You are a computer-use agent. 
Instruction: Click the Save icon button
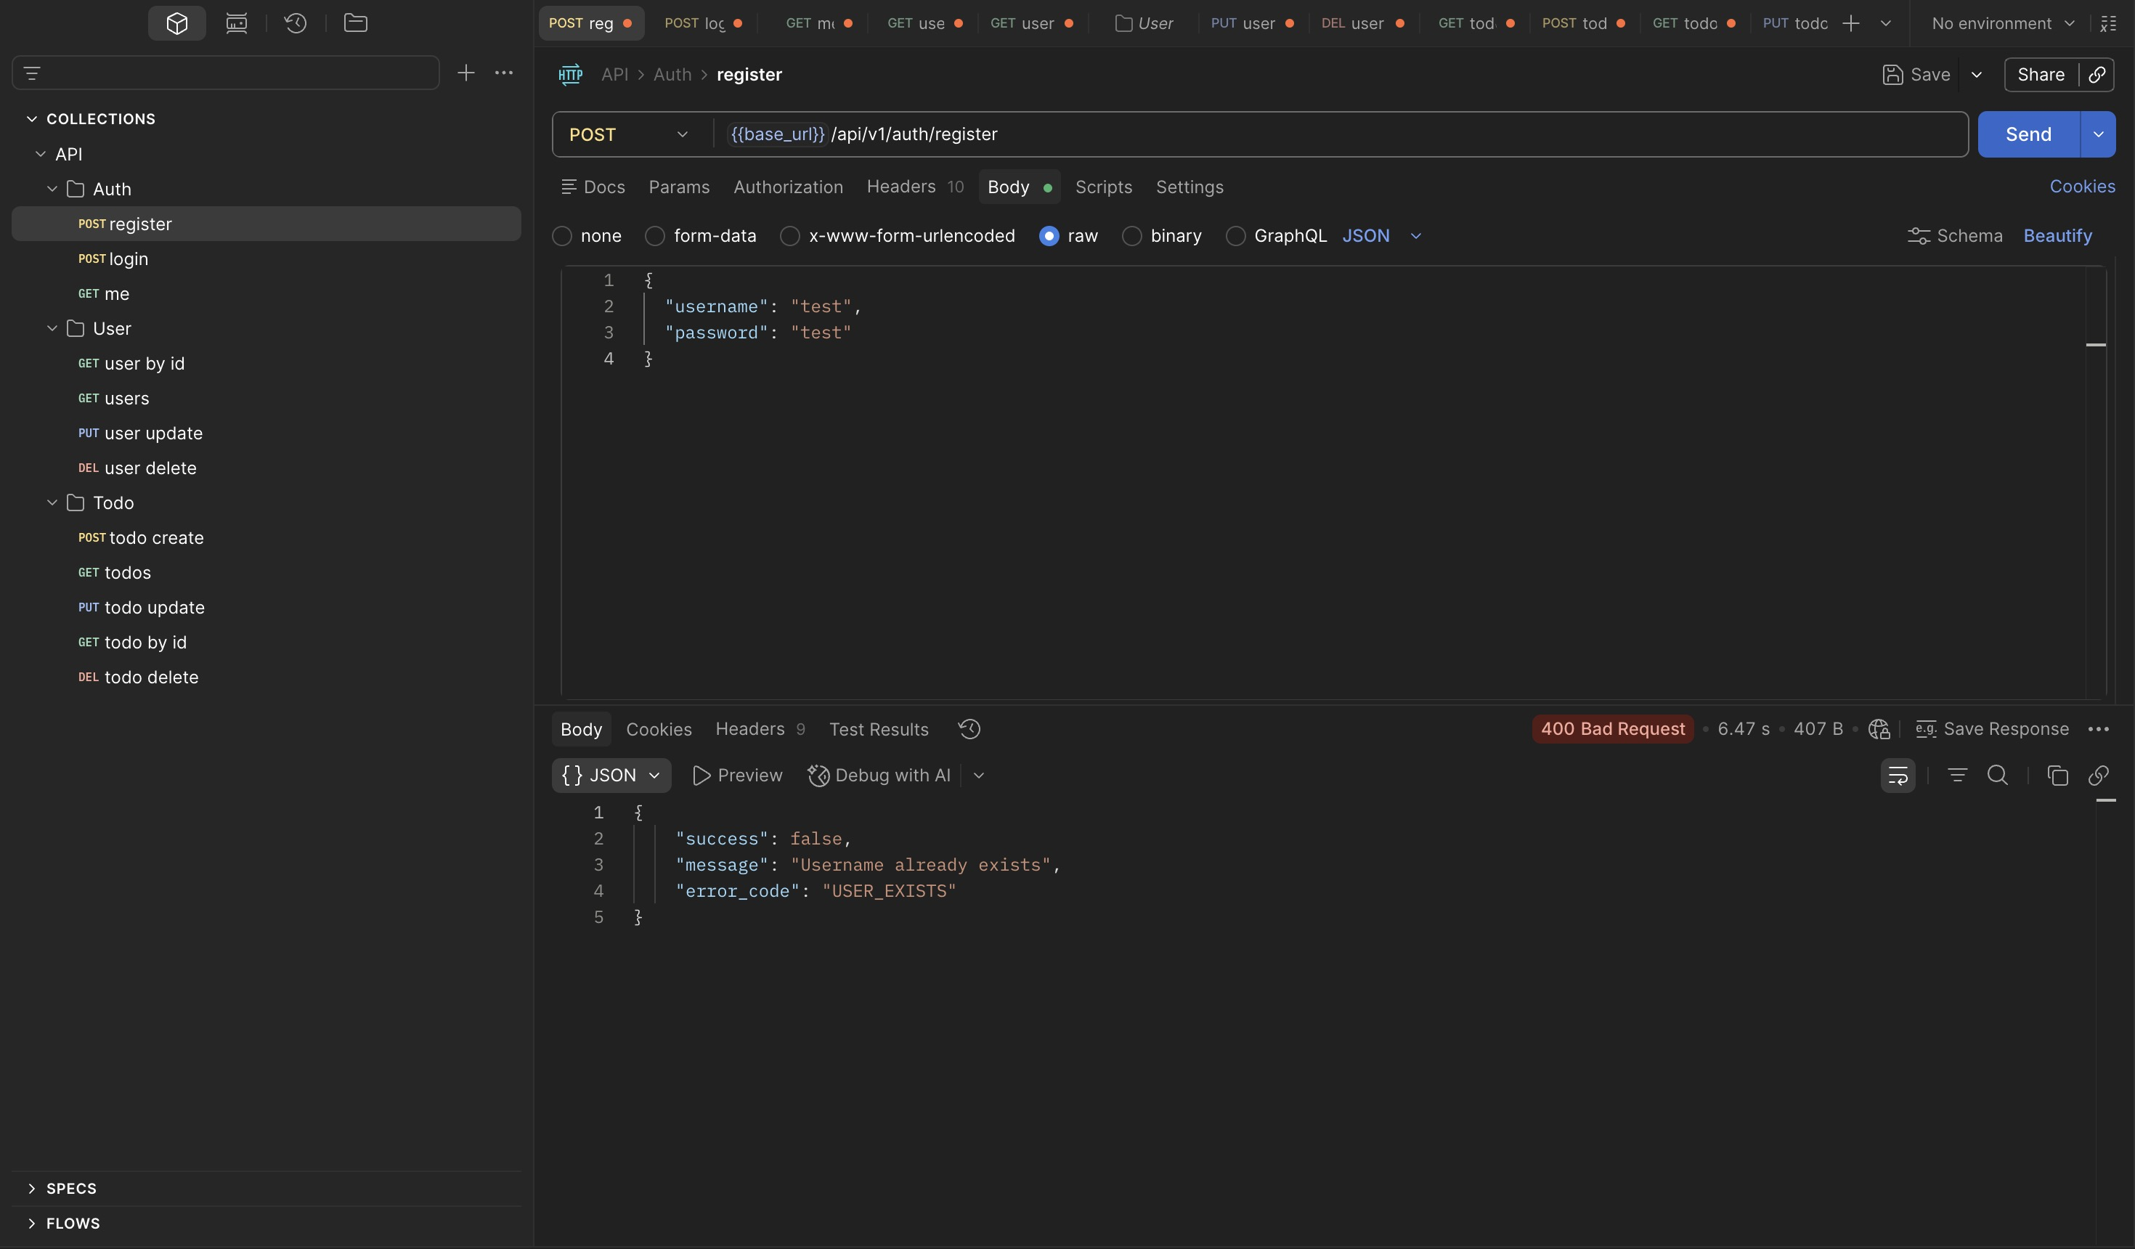click(x=1916, y=75)
